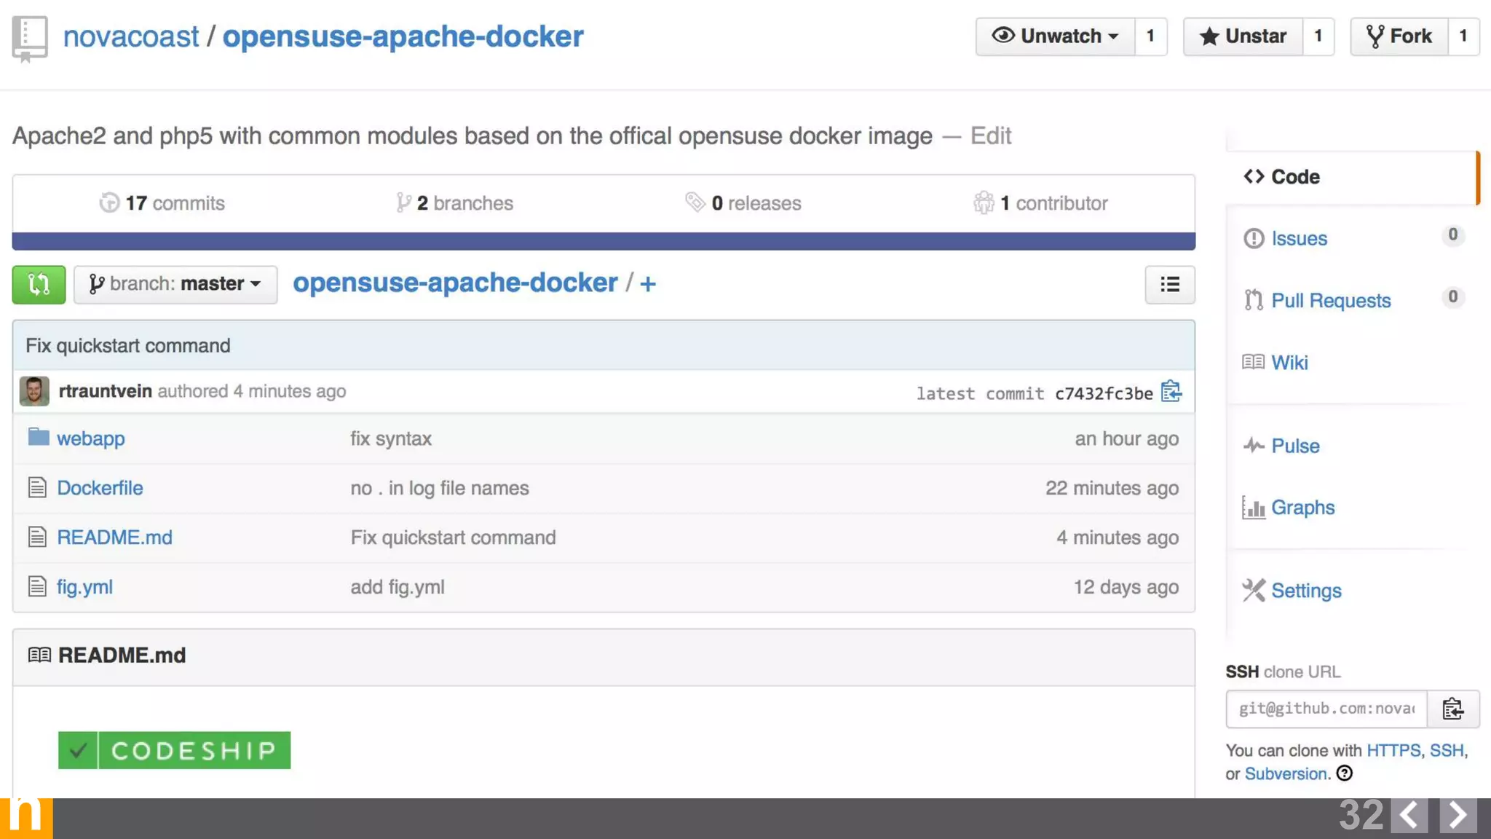
Task: Switch to the Pull Requests tab
Action: pos(1330,300)
